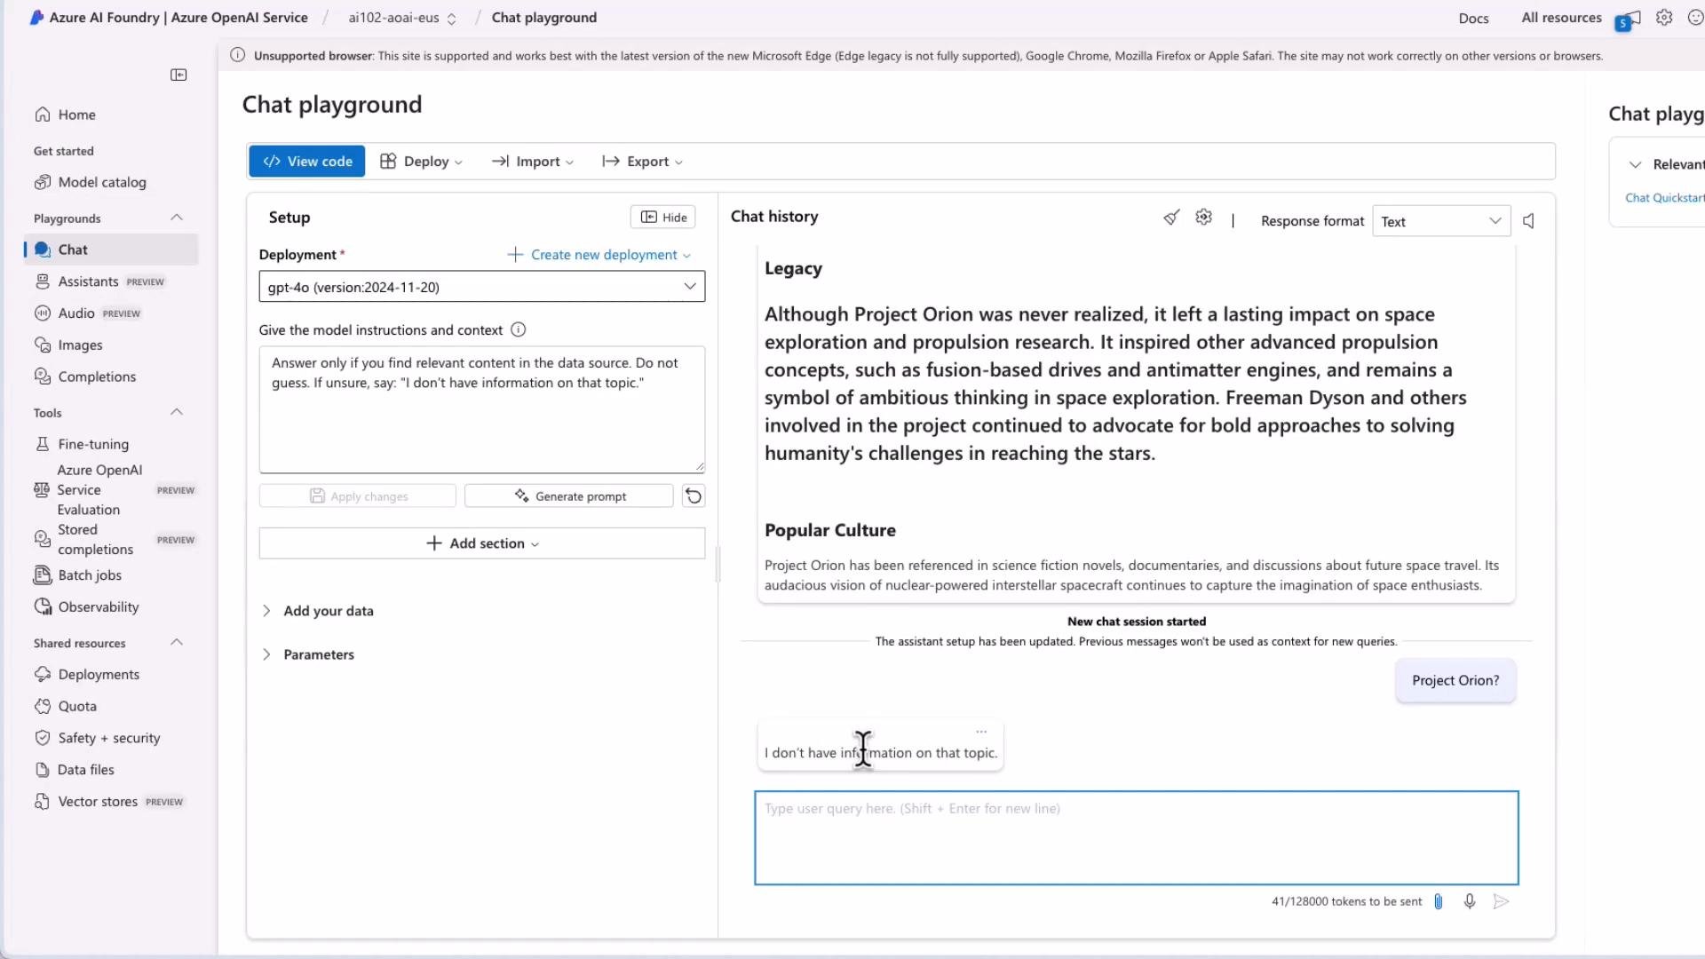Open the Deployment gpt-4o dropdown

point(482,287)
